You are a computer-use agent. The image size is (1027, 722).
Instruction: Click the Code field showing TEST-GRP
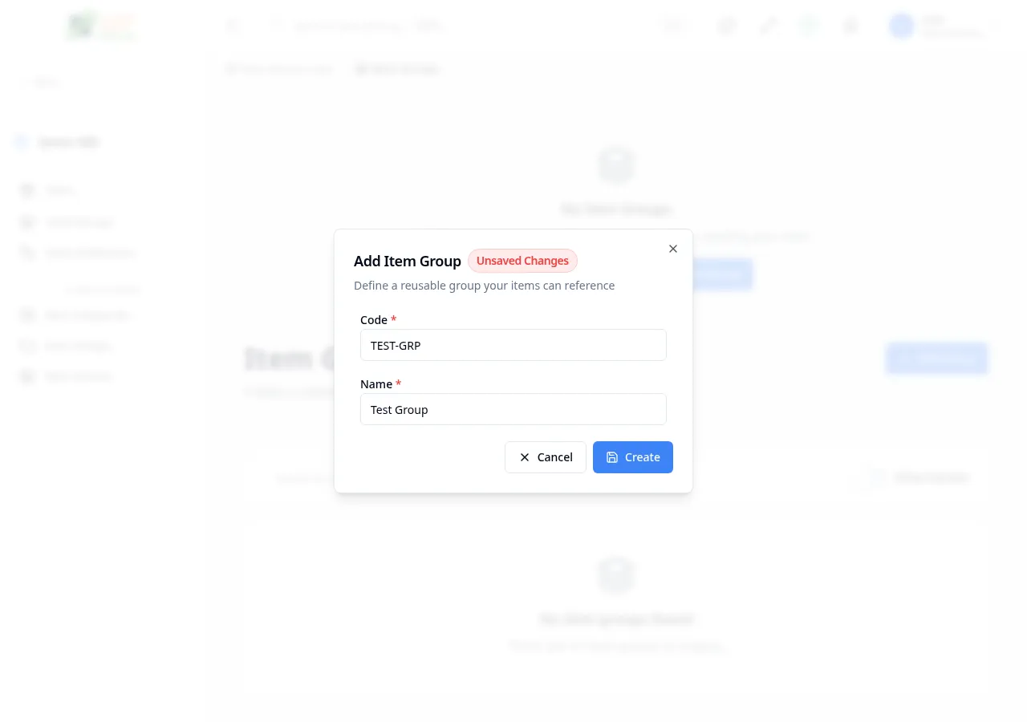click(x=513, y=345)
